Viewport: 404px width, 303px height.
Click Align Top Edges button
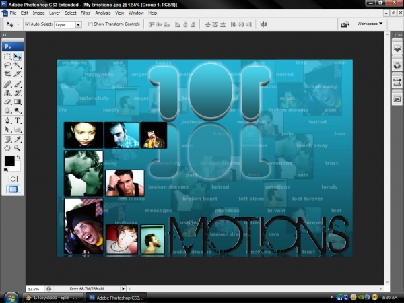(x=151, y=24)
